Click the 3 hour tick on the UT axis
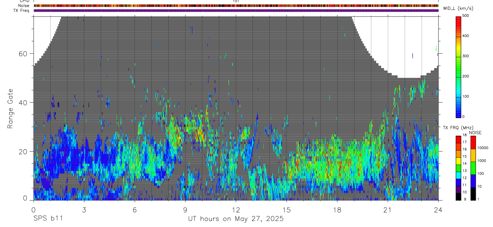 coord(84,210)
